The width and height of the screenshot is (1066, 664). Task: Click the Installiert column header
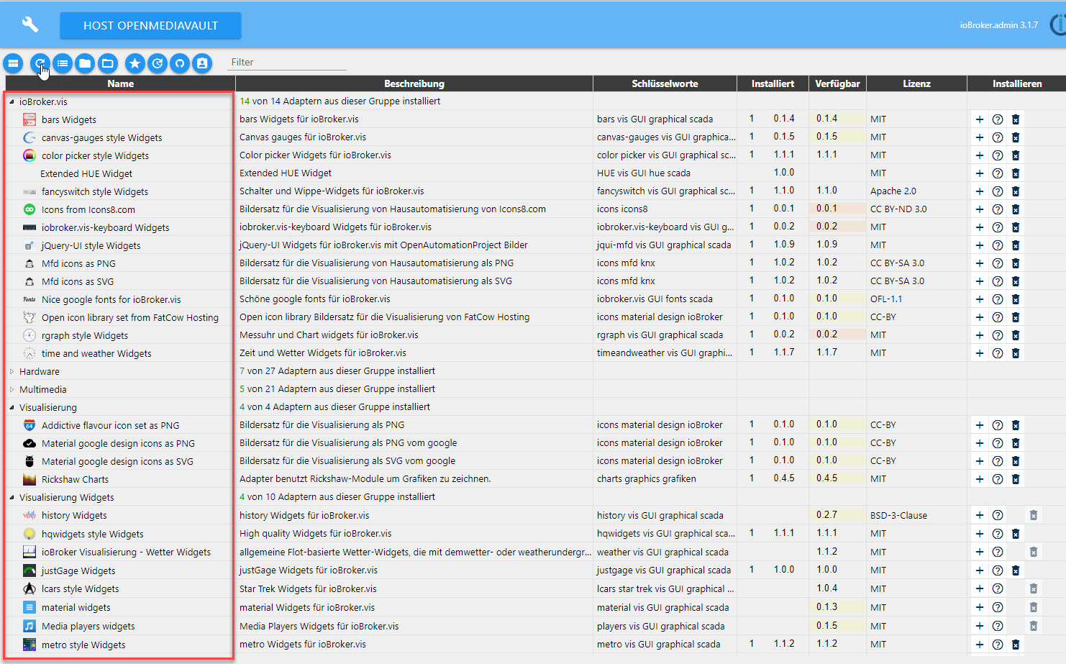point(773,83)
